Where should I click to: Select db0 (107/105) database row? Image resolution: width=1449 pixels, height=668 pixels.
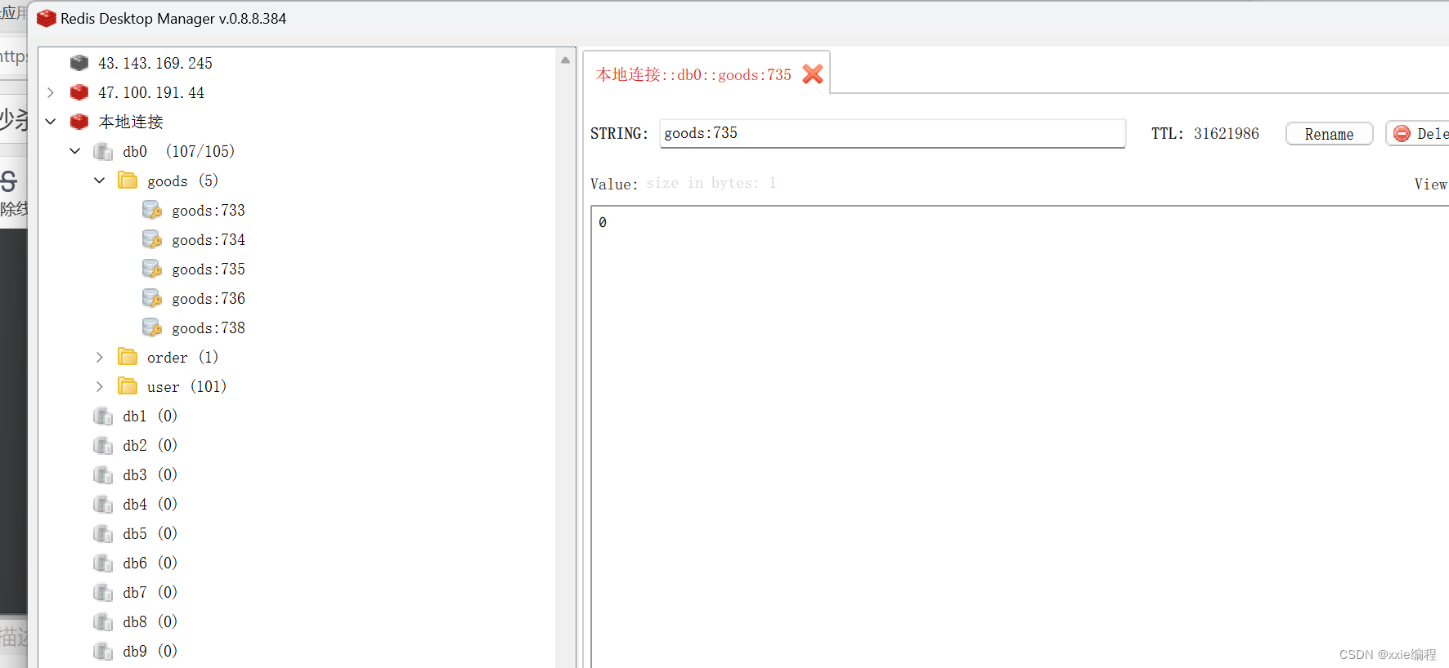tap(179, 152)
